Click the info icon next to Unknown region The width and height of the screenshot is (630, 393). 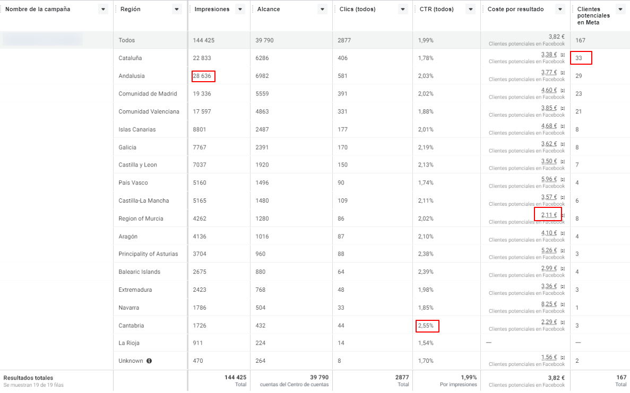pos(149,361)
